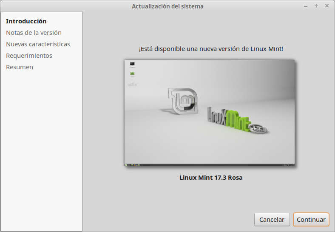
Task: Click the 'Linux Mint 17.3 Rosa' caption
Action: [x=211, y=178]
